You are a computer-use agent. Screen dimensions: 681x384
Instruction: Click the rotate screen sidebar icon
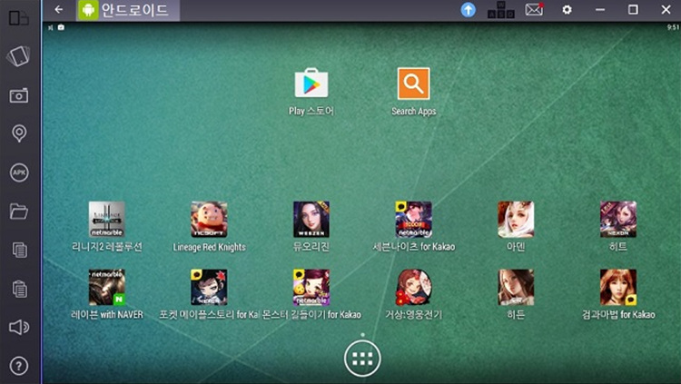tap(19, 56)
